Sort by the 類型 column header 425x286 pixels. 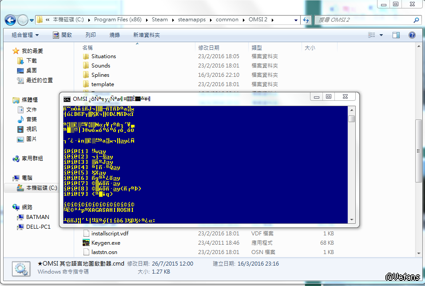(x=257, y=48)
